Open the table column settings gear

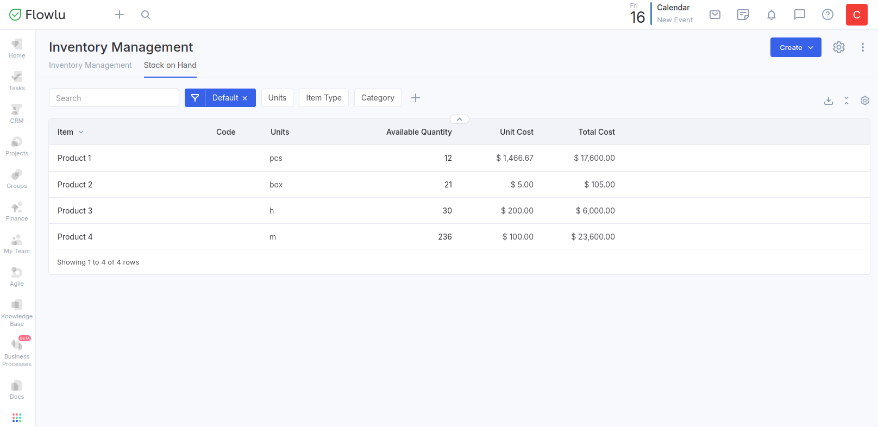click(864, 101)
